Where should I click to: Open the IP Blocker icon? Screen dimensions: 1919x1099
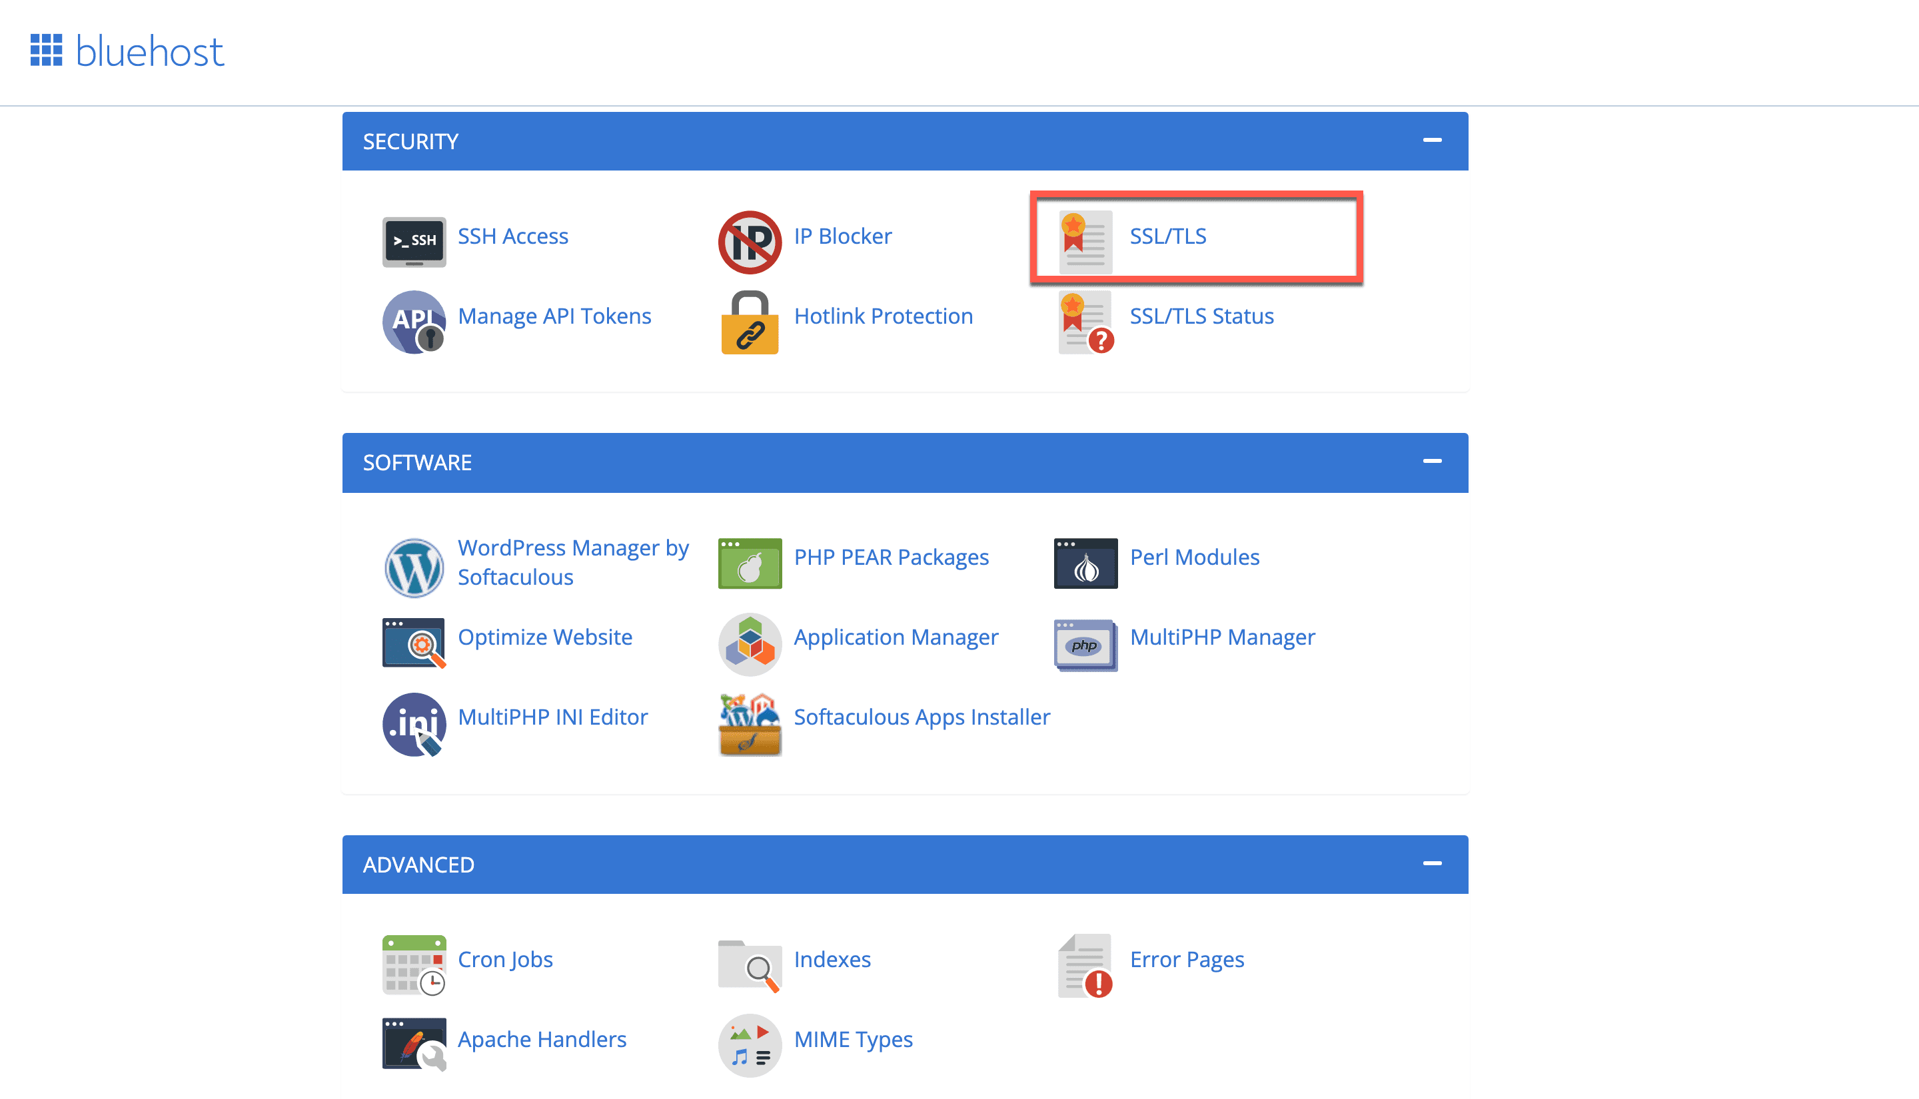tap(749, 242)
